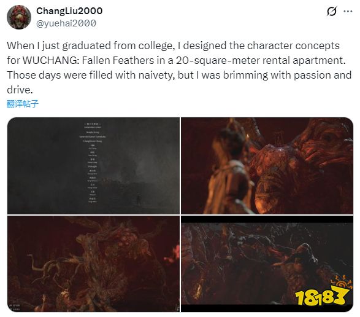Click the 翻译帖子 translate post link
The height and width of the screenshot is (317, 360).
click(x=23, y=104)
